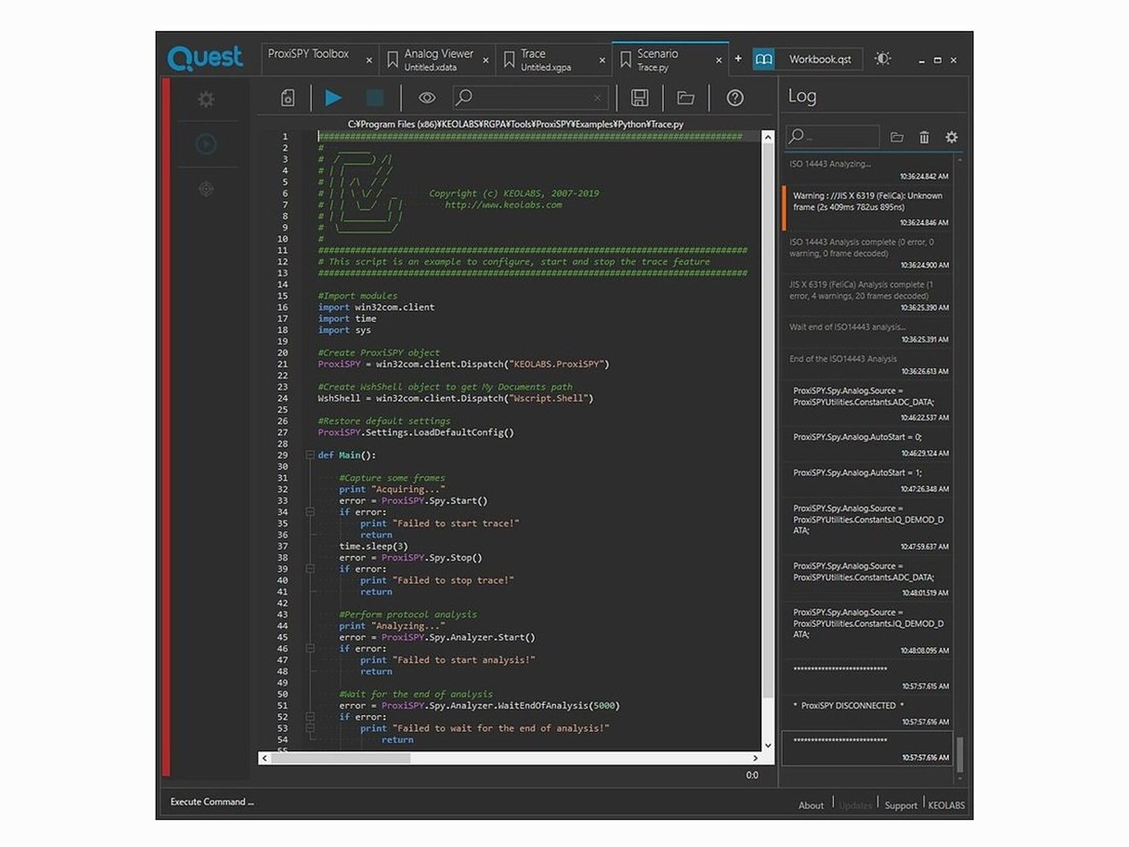Click the line number 29 in the gutter
The width and height of the screenshot is (1129, 847).
(x=282, y=455)
